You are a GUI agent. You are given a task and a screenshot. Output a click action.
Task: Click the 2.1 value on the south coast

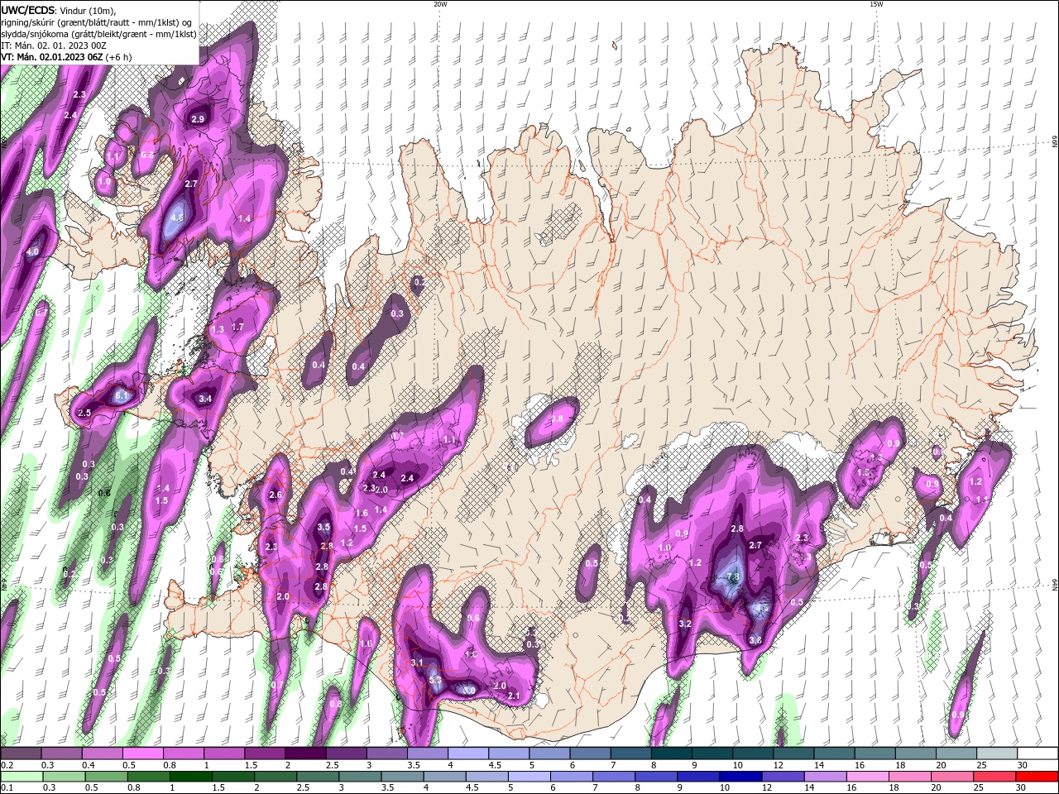pos(513,696)
